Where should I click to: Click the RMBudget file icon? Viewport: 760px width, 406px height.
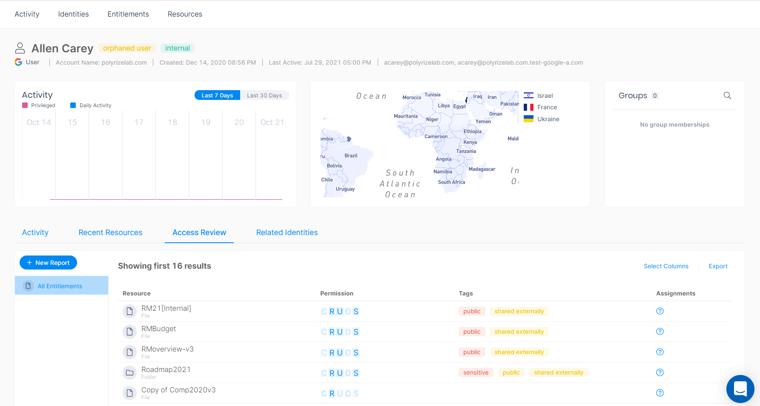pyautogui.click(x=130, y=332)
